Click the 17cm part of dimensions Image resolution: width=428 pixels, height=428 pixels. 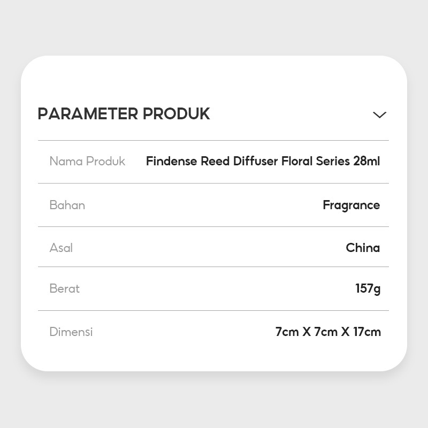pyautogui.click(x=367, y=332)
